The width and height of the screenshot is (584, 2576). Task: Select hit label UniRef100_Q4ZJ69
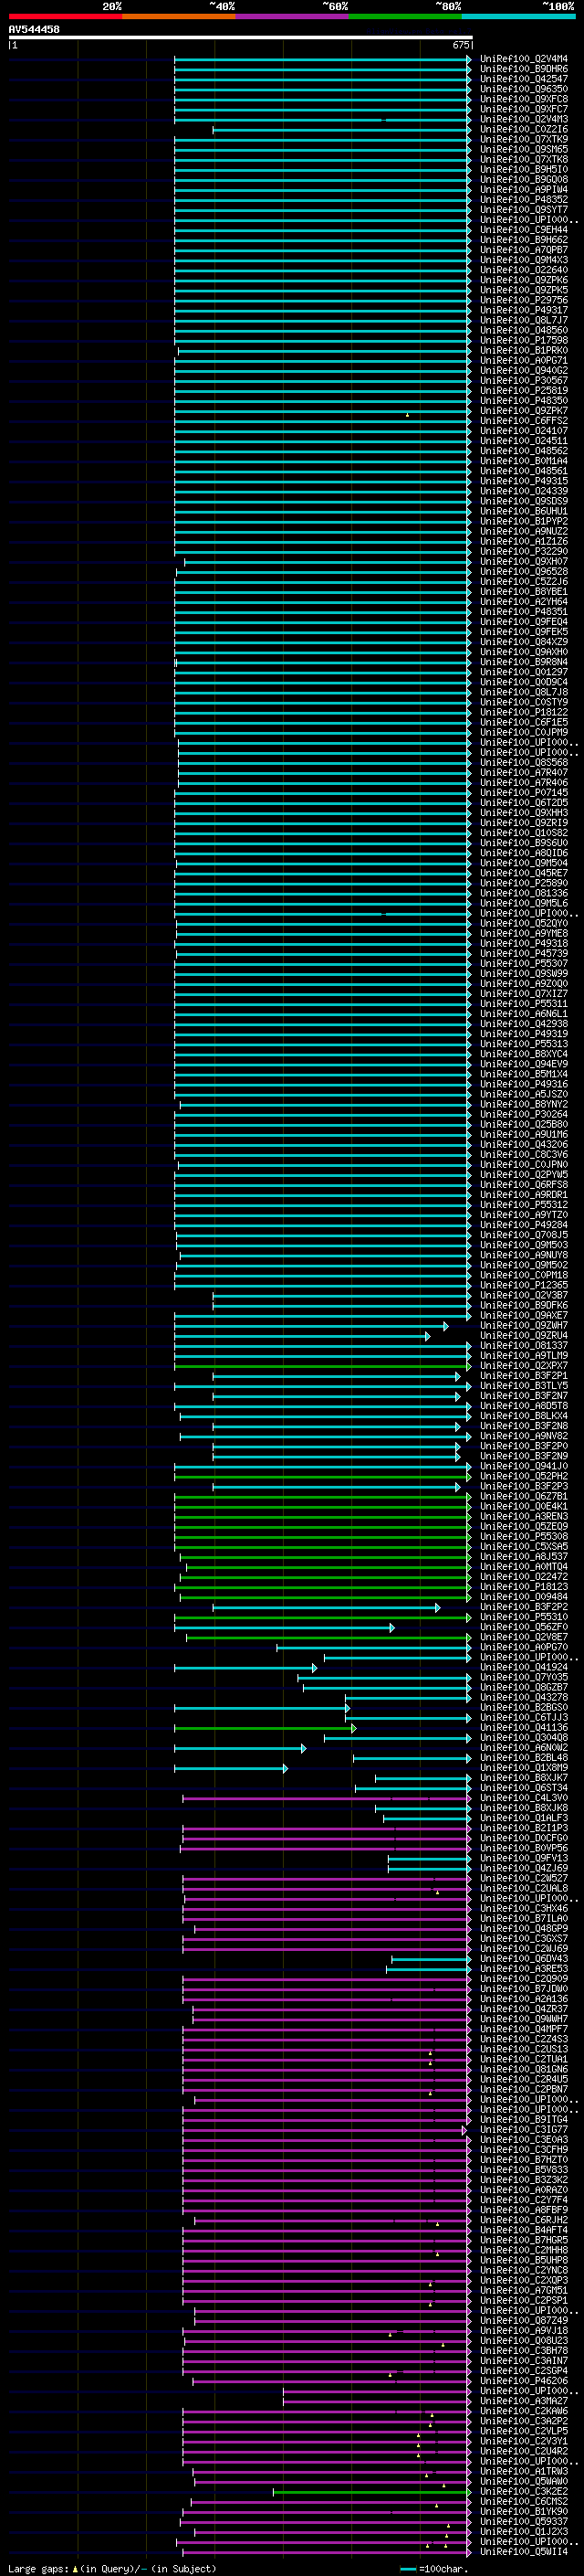click(524, 1868)
